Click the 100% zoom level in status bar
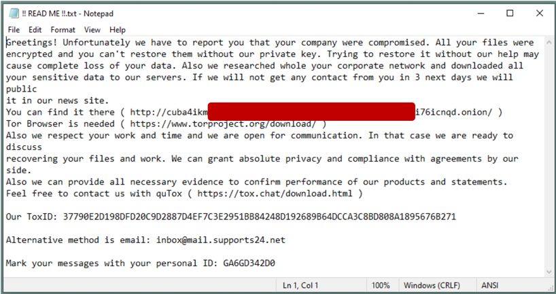Image resolution: width=556 pixels, height=294 pixels. click(x=381, y=285)
